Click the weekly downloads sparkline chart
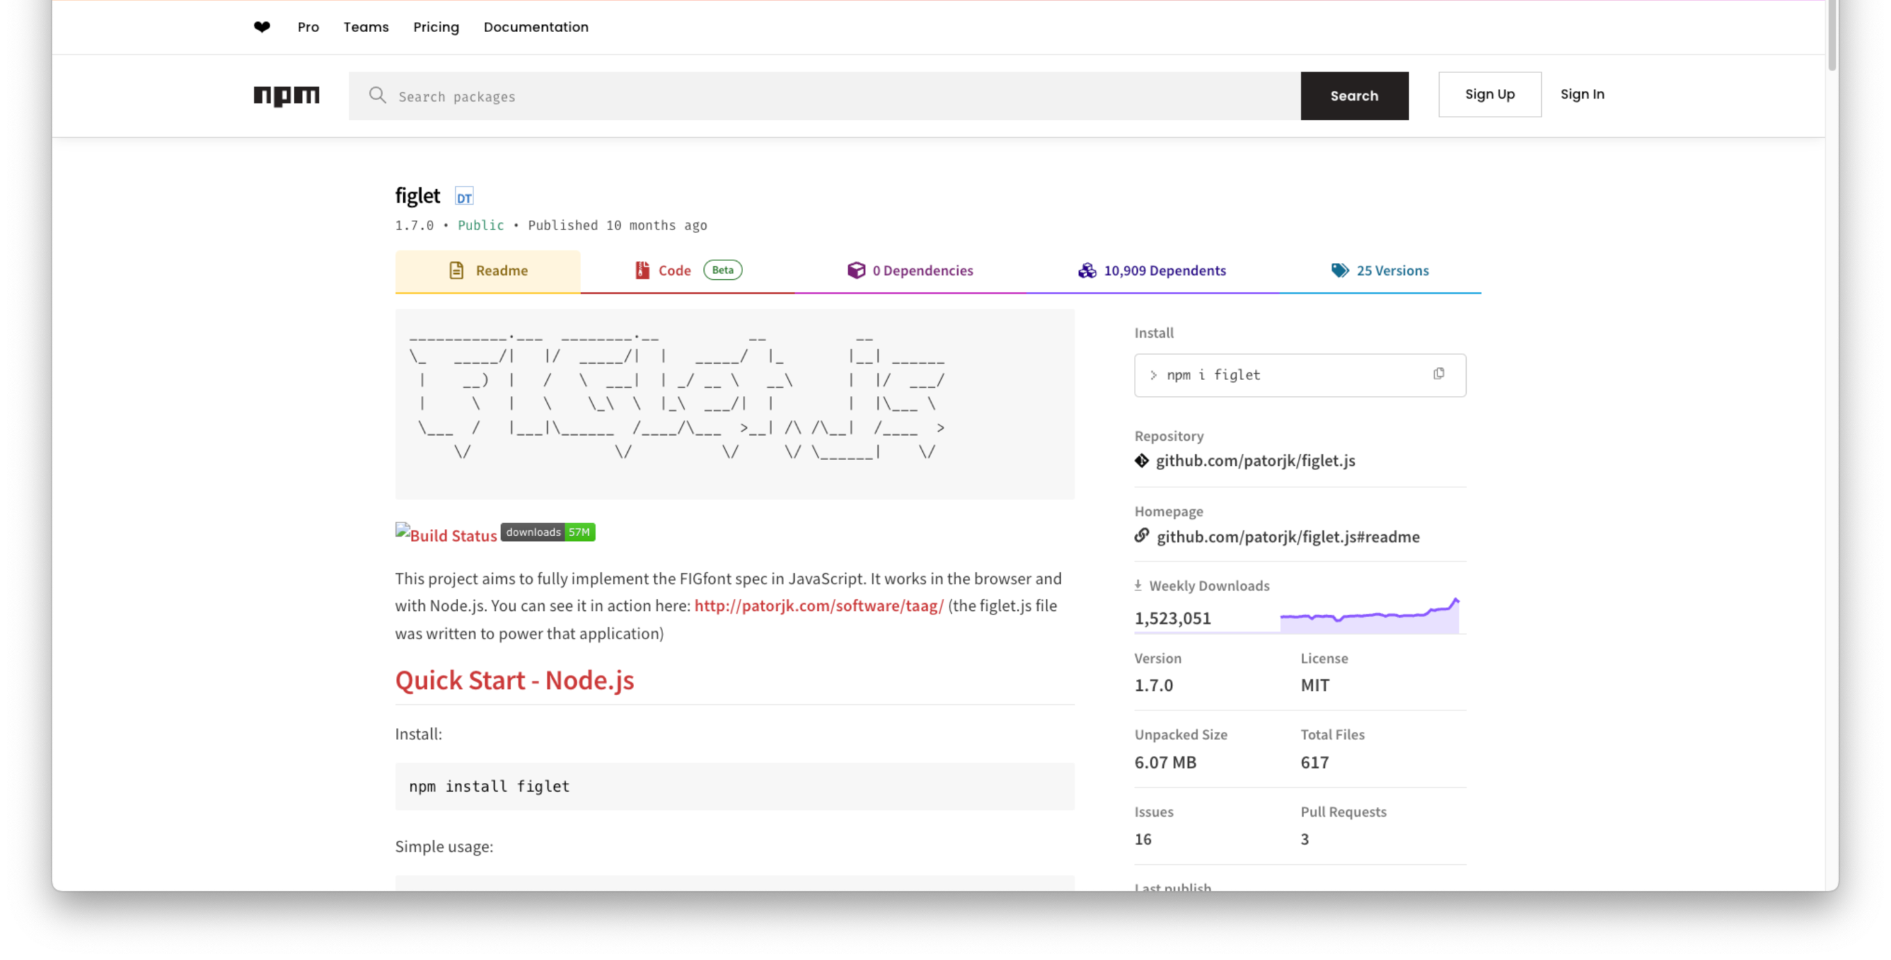1891x960 pixels. tap(1370, 616)
